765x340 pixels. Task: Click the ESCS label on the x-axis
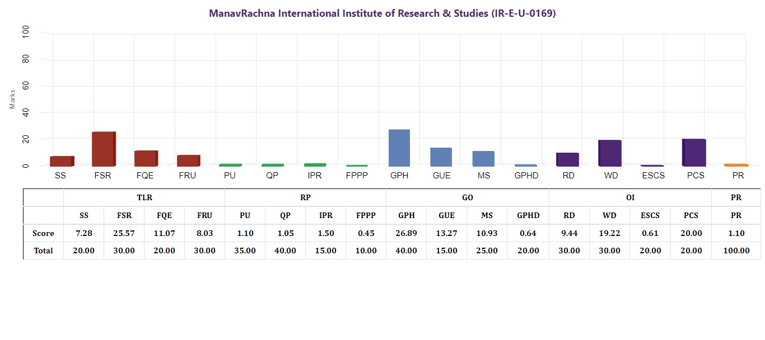[x=652, y=176]
